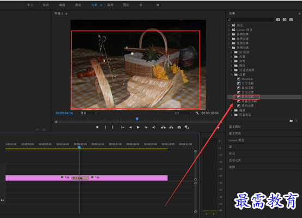Image resolution: width=302 pixels, height=218 pixels.
Task: Expand the 3D 运动 transitions folder
Action: [x=232, y=52]
